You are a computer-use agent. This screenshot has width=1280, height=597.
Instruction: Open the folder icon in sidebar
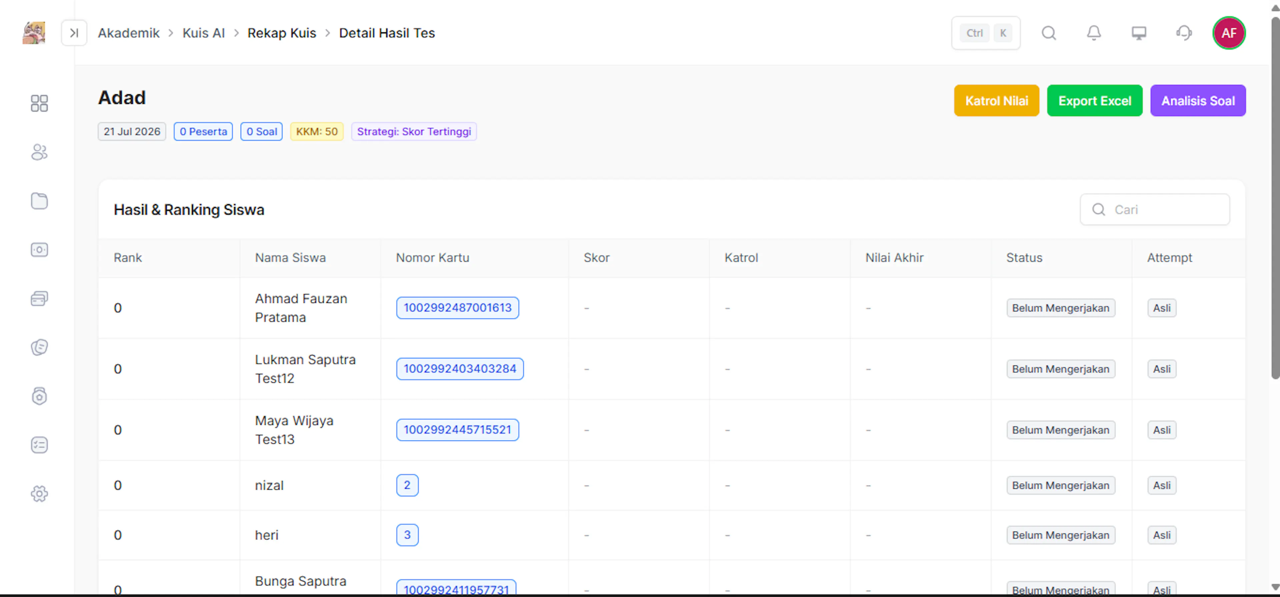point(39,201)
